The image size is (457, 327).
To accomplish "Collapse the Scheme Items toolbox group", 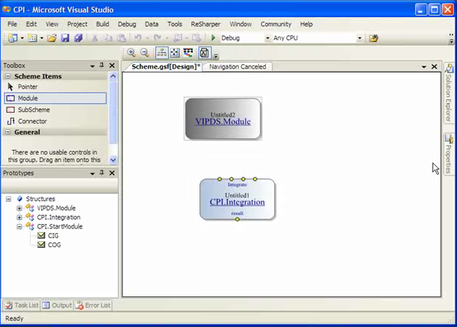I will click(7, 76).
